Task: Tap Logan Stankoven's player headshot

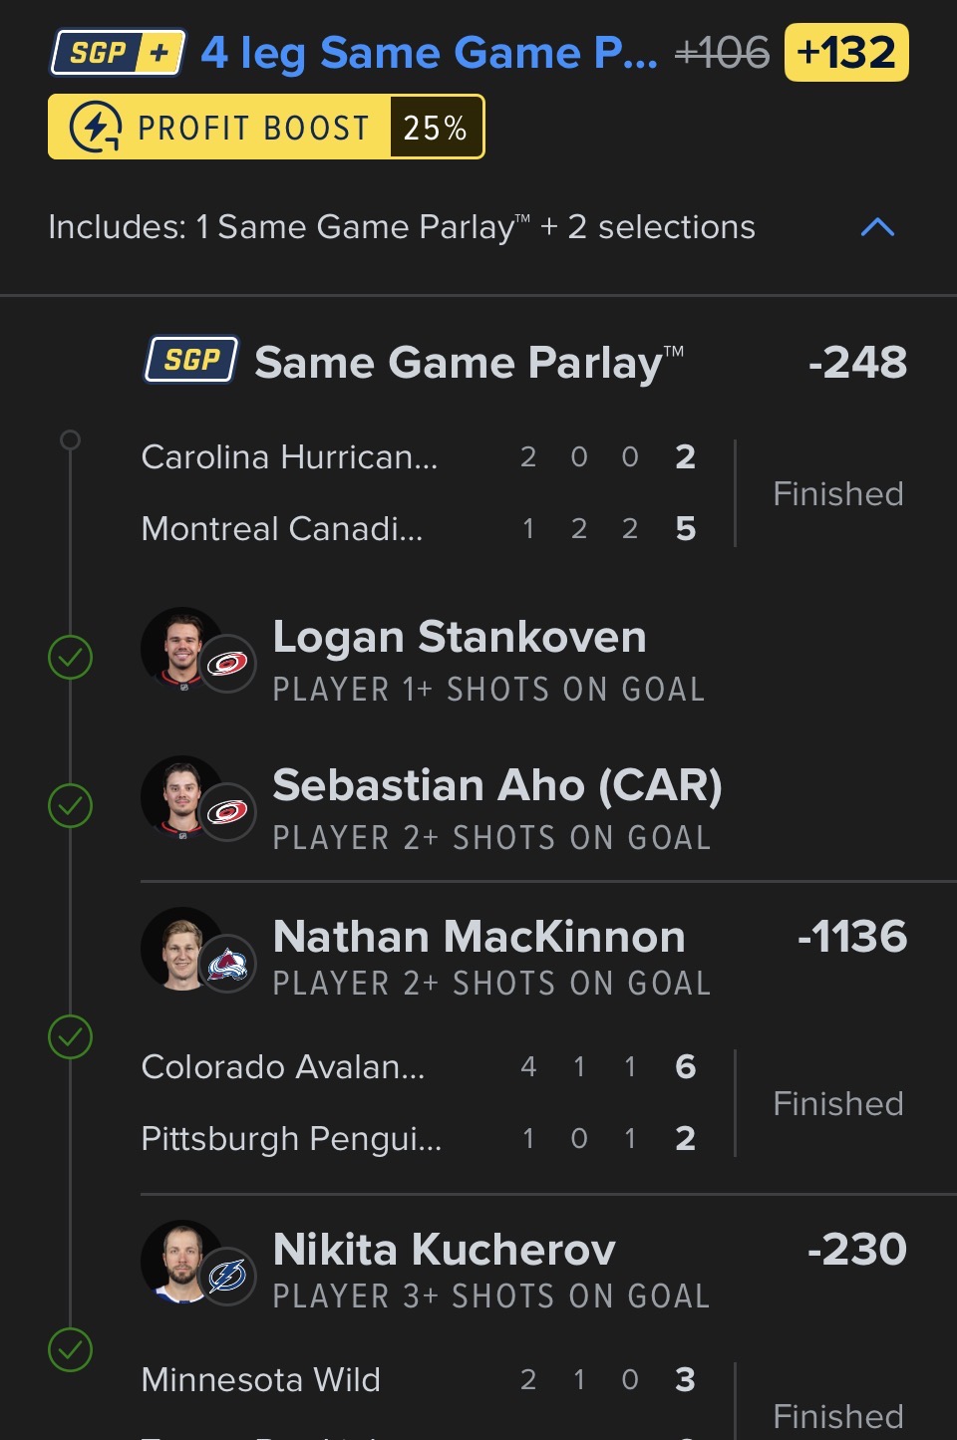Action: click(x=180, y=648)
